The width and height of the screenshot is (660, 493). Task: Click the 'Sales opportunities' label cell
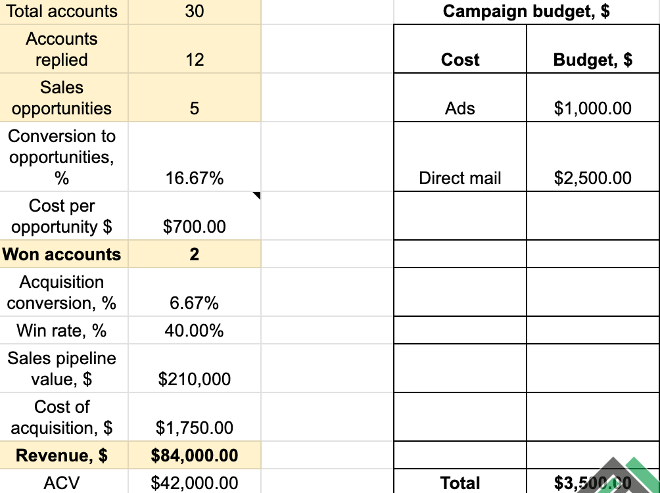click(x=64, y=98)
